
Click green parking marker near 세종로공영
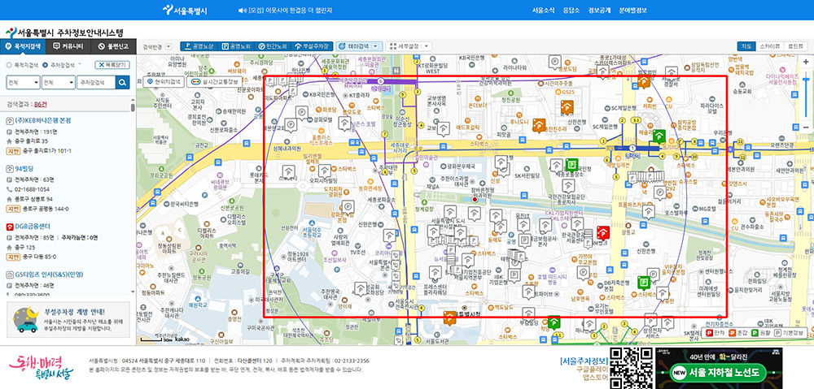click(571, 165)
